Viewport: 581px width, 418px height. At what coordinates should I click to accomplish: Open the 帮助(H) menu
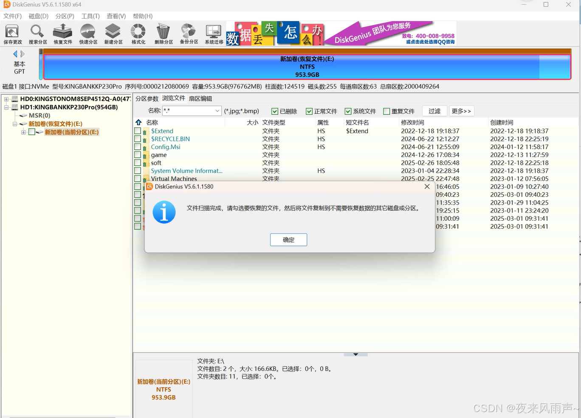(x=143, y=16)
